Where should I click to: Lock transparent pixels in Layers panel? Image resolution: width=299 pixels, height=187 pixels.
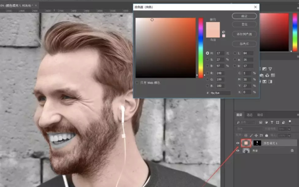pyautogui.click(x=246, y=135)
